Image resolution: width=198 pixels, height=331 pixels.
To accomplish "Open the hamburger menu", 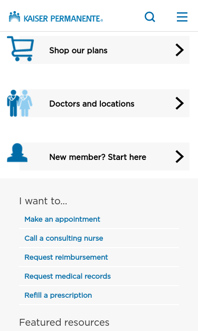I will pyautogui.click(x=182, y=17).
